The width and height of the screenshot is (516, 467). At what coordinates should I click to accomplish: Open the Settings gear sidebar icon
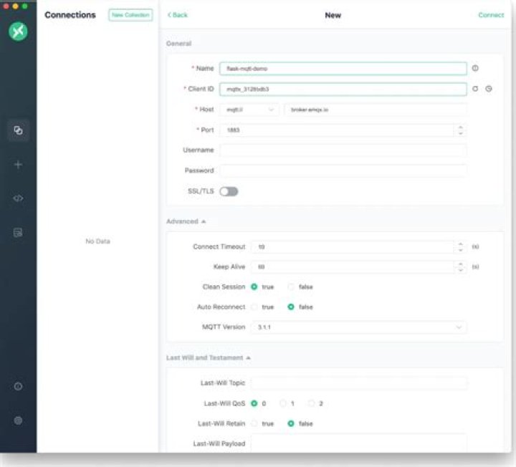(18, 420)
